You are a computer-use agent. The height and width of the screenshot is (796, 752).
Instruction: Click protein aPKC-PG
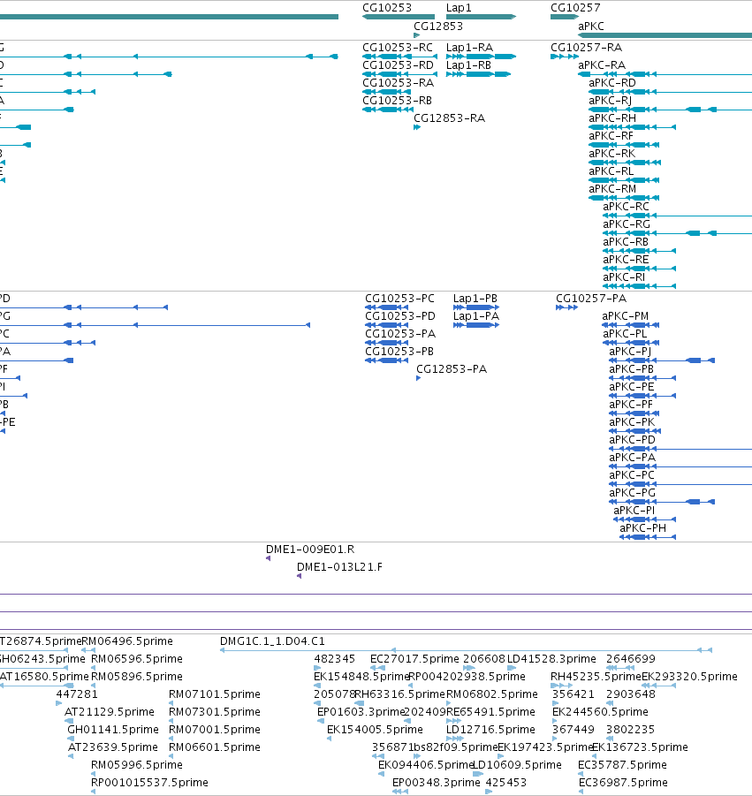pyautogui.click(x=632, y=492)
